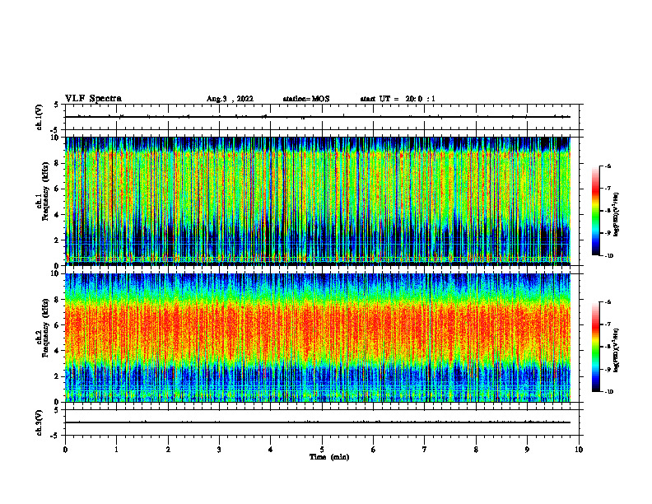Click time axis tick label 0
Image resolution: width=652 pixels, height=504 pixels.
click(x=65, y=450)
